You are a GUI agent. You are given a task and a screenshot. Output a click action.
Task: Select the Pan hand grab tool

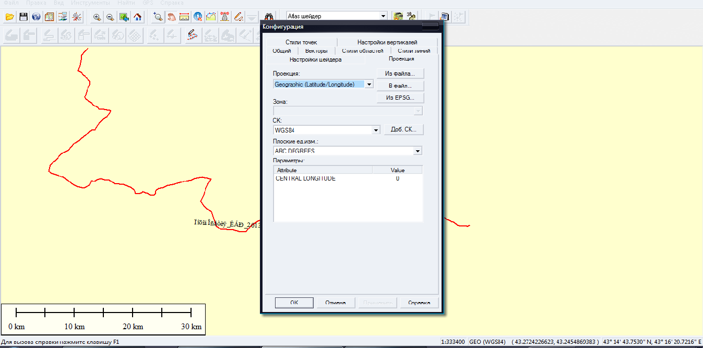pyautogui.click(x=171, y=17)
